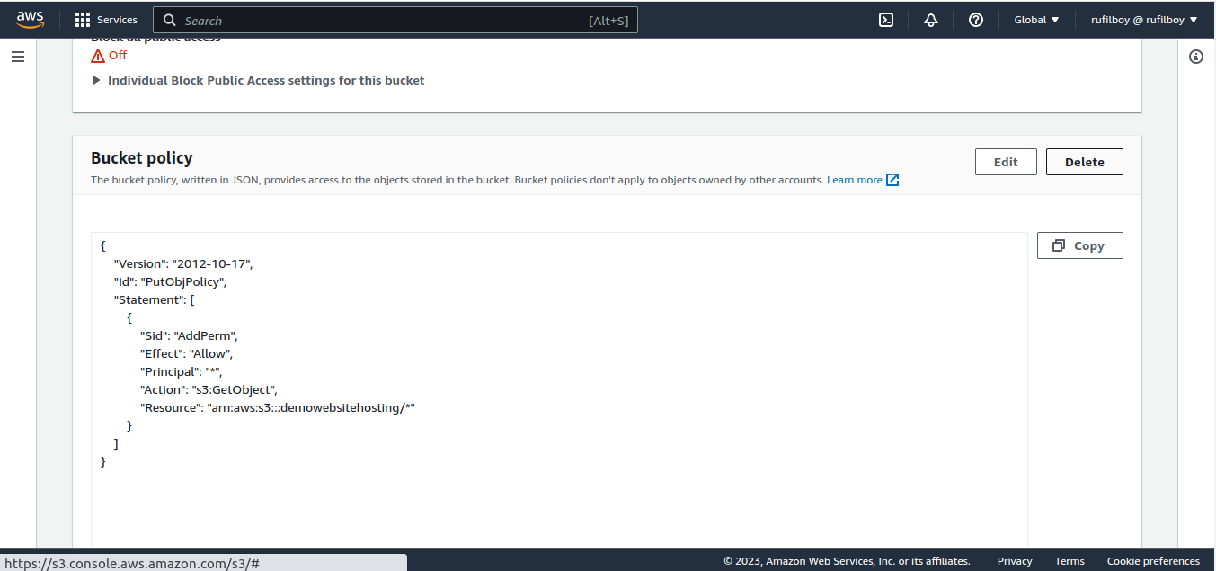Click the copyright Amazon Web Services text
Image resolution: width=1216 pixels, height=571 pixels.
point(847,561)
